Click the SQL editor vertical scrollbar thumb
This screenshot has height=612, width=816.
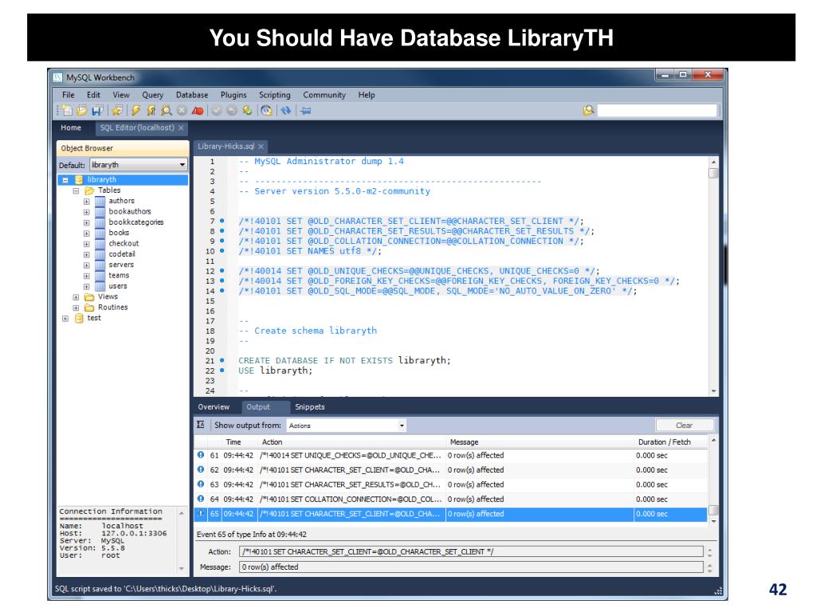click(713, 173)
